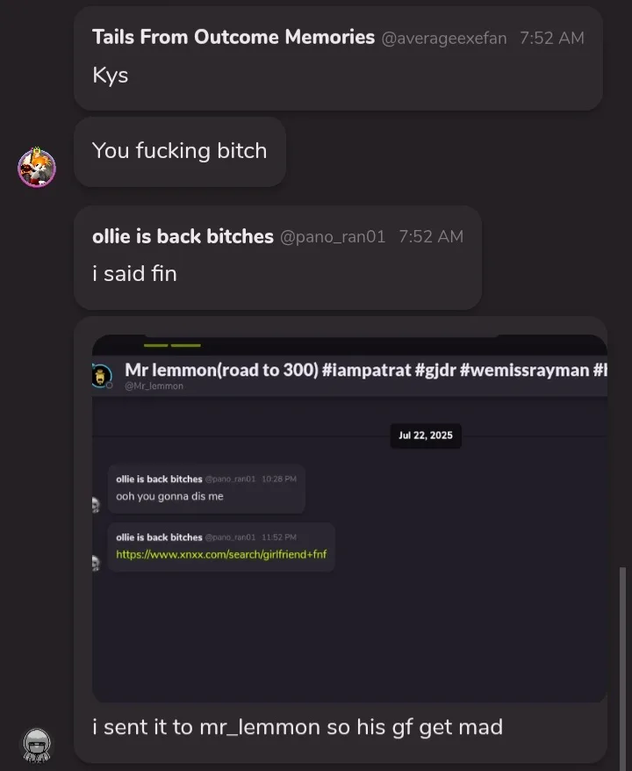Select the 'You fucking bitch' message bubble
This screenshot has width=632, height=771.
point(180,151)
